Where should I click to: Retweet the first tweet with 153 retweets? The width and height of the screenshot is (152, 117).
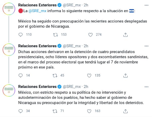tap(55, 35)
